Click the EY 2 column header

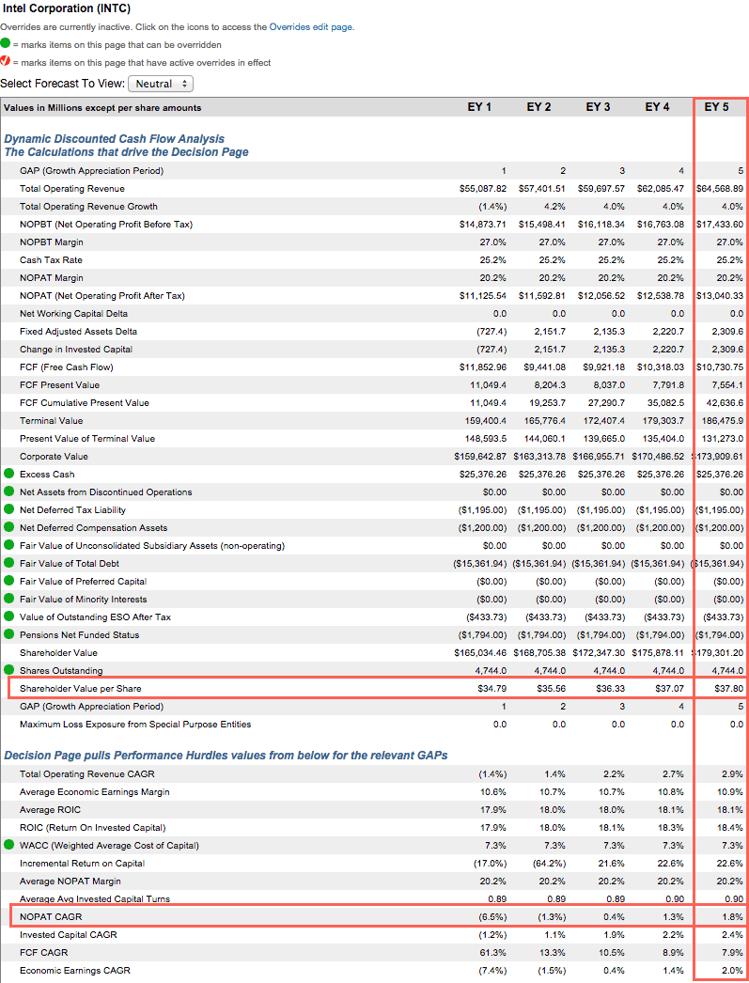[x=539, y=107]
